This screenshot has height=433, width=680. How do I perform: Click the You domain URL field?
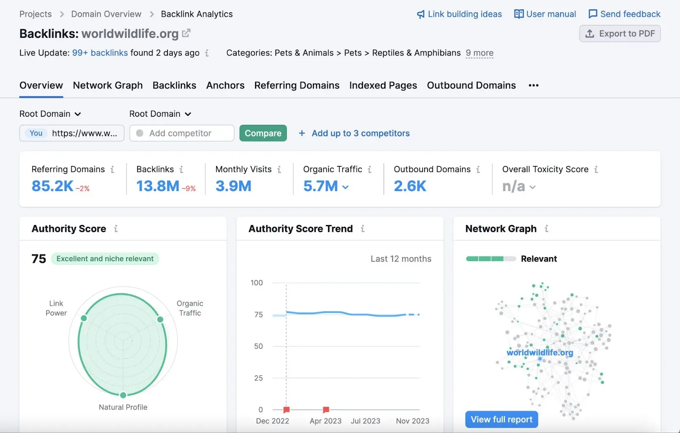pyautogui.click(x=72, y=133)
